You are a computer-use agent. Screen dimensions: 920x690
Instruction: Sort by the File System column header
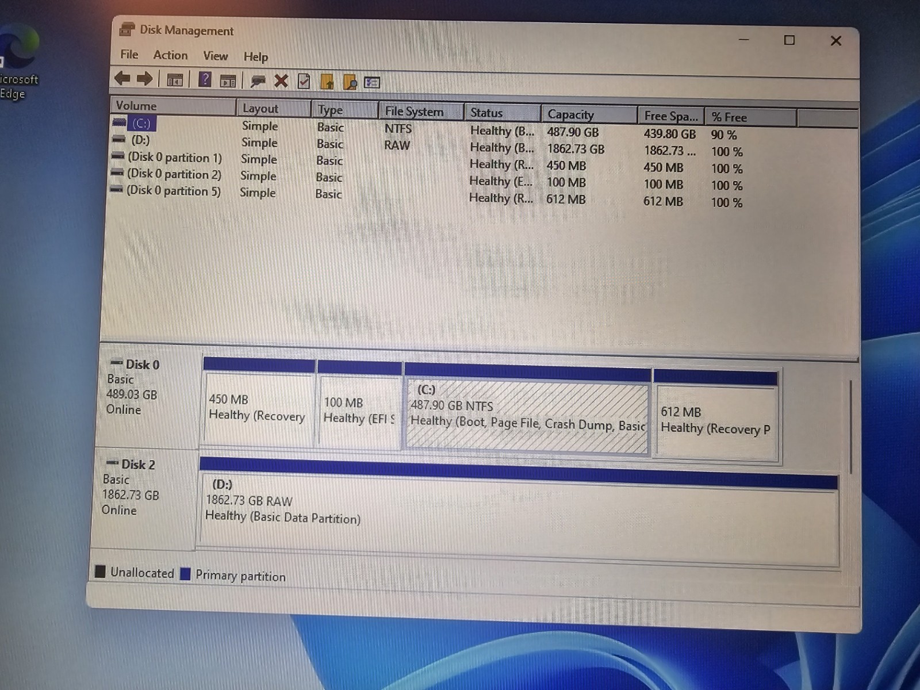pos(421,111)
